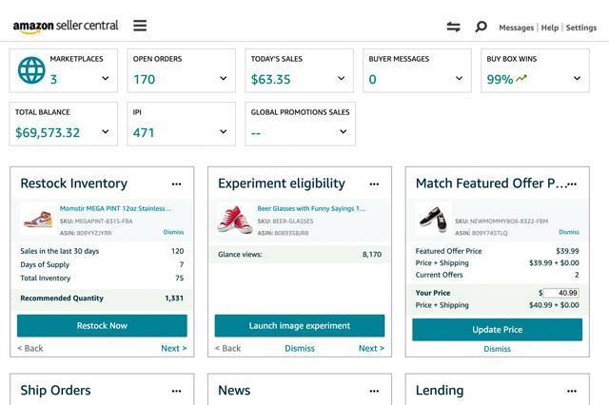Viewport: 609px width, 405px height.
Task: Open Settings in the top navigation
Action: pos(580,29)
